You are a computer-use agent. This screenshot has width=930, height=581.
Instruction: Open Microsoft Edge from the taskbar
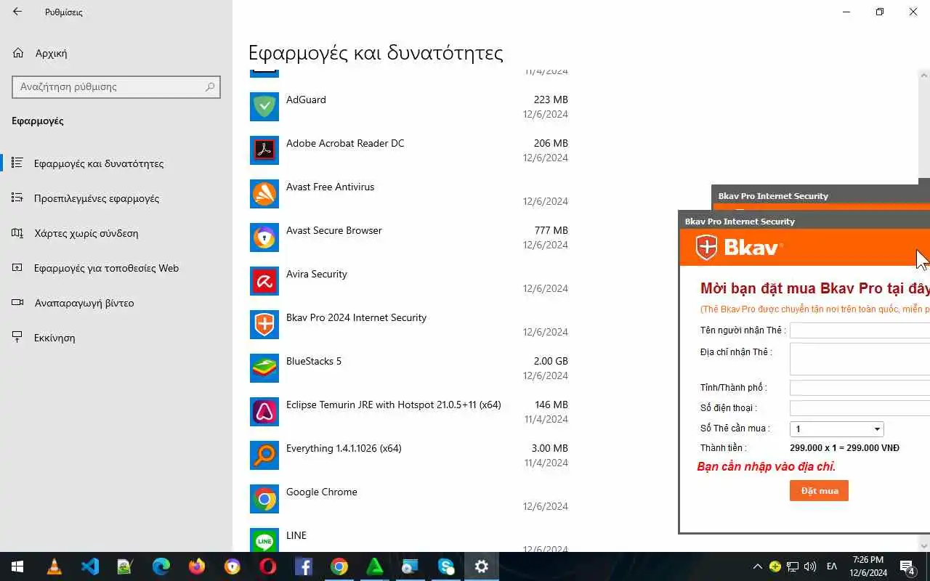point(161,566)
